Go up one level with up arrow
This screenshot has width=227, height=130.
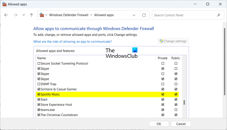(31, 15)
